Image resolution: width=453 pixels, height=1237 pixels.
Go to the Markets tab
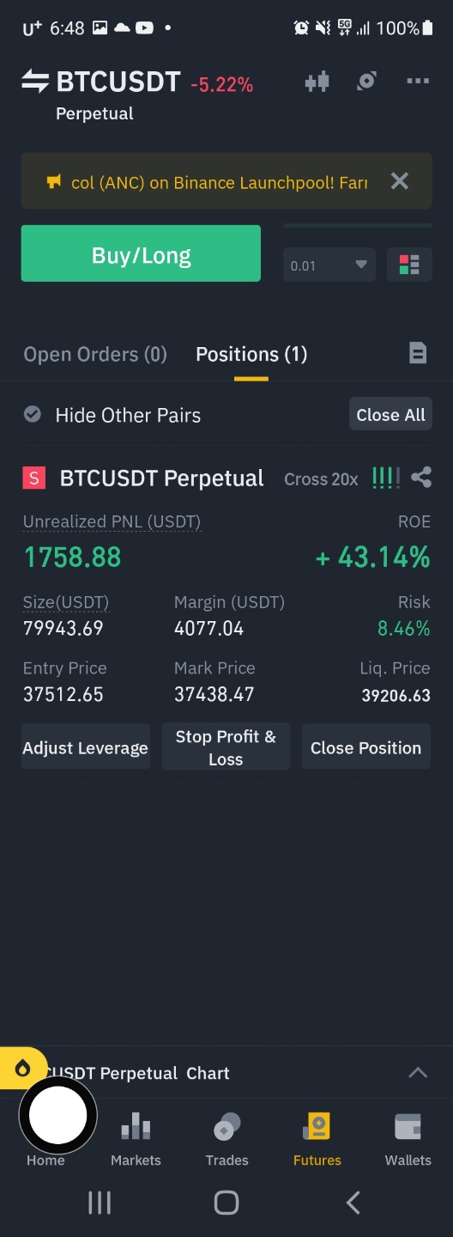(136, 1139)
